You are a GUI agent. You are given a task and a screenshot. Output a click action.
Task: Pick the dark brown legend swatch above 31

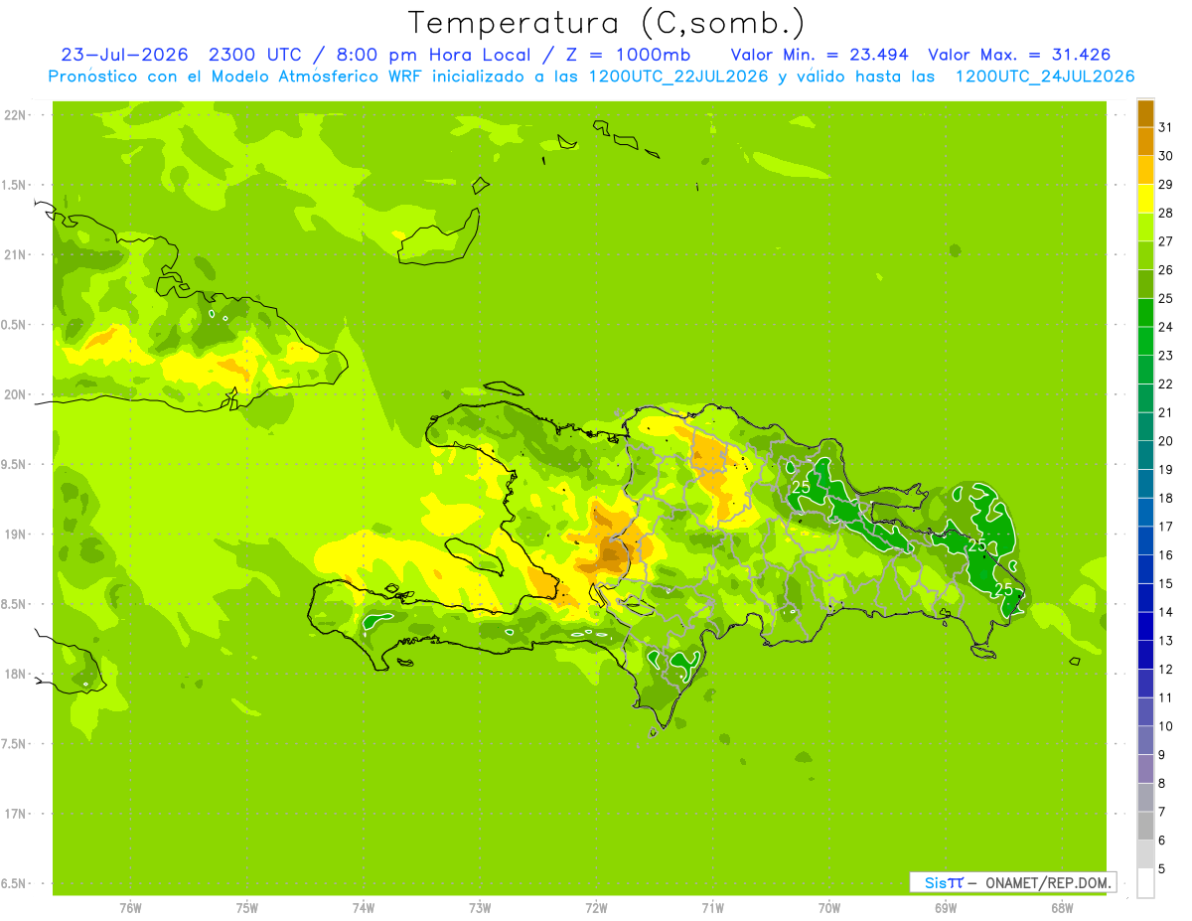click(x=1145, y=113)
